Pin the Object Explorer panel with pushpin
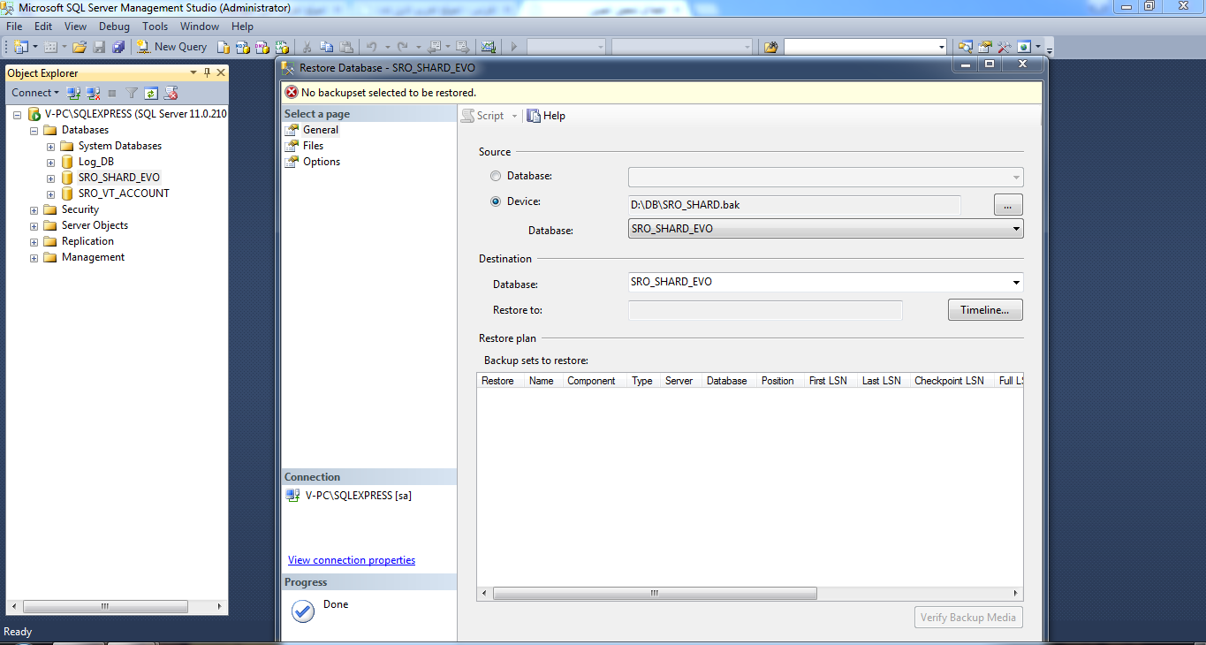 [x=207, y=72]
